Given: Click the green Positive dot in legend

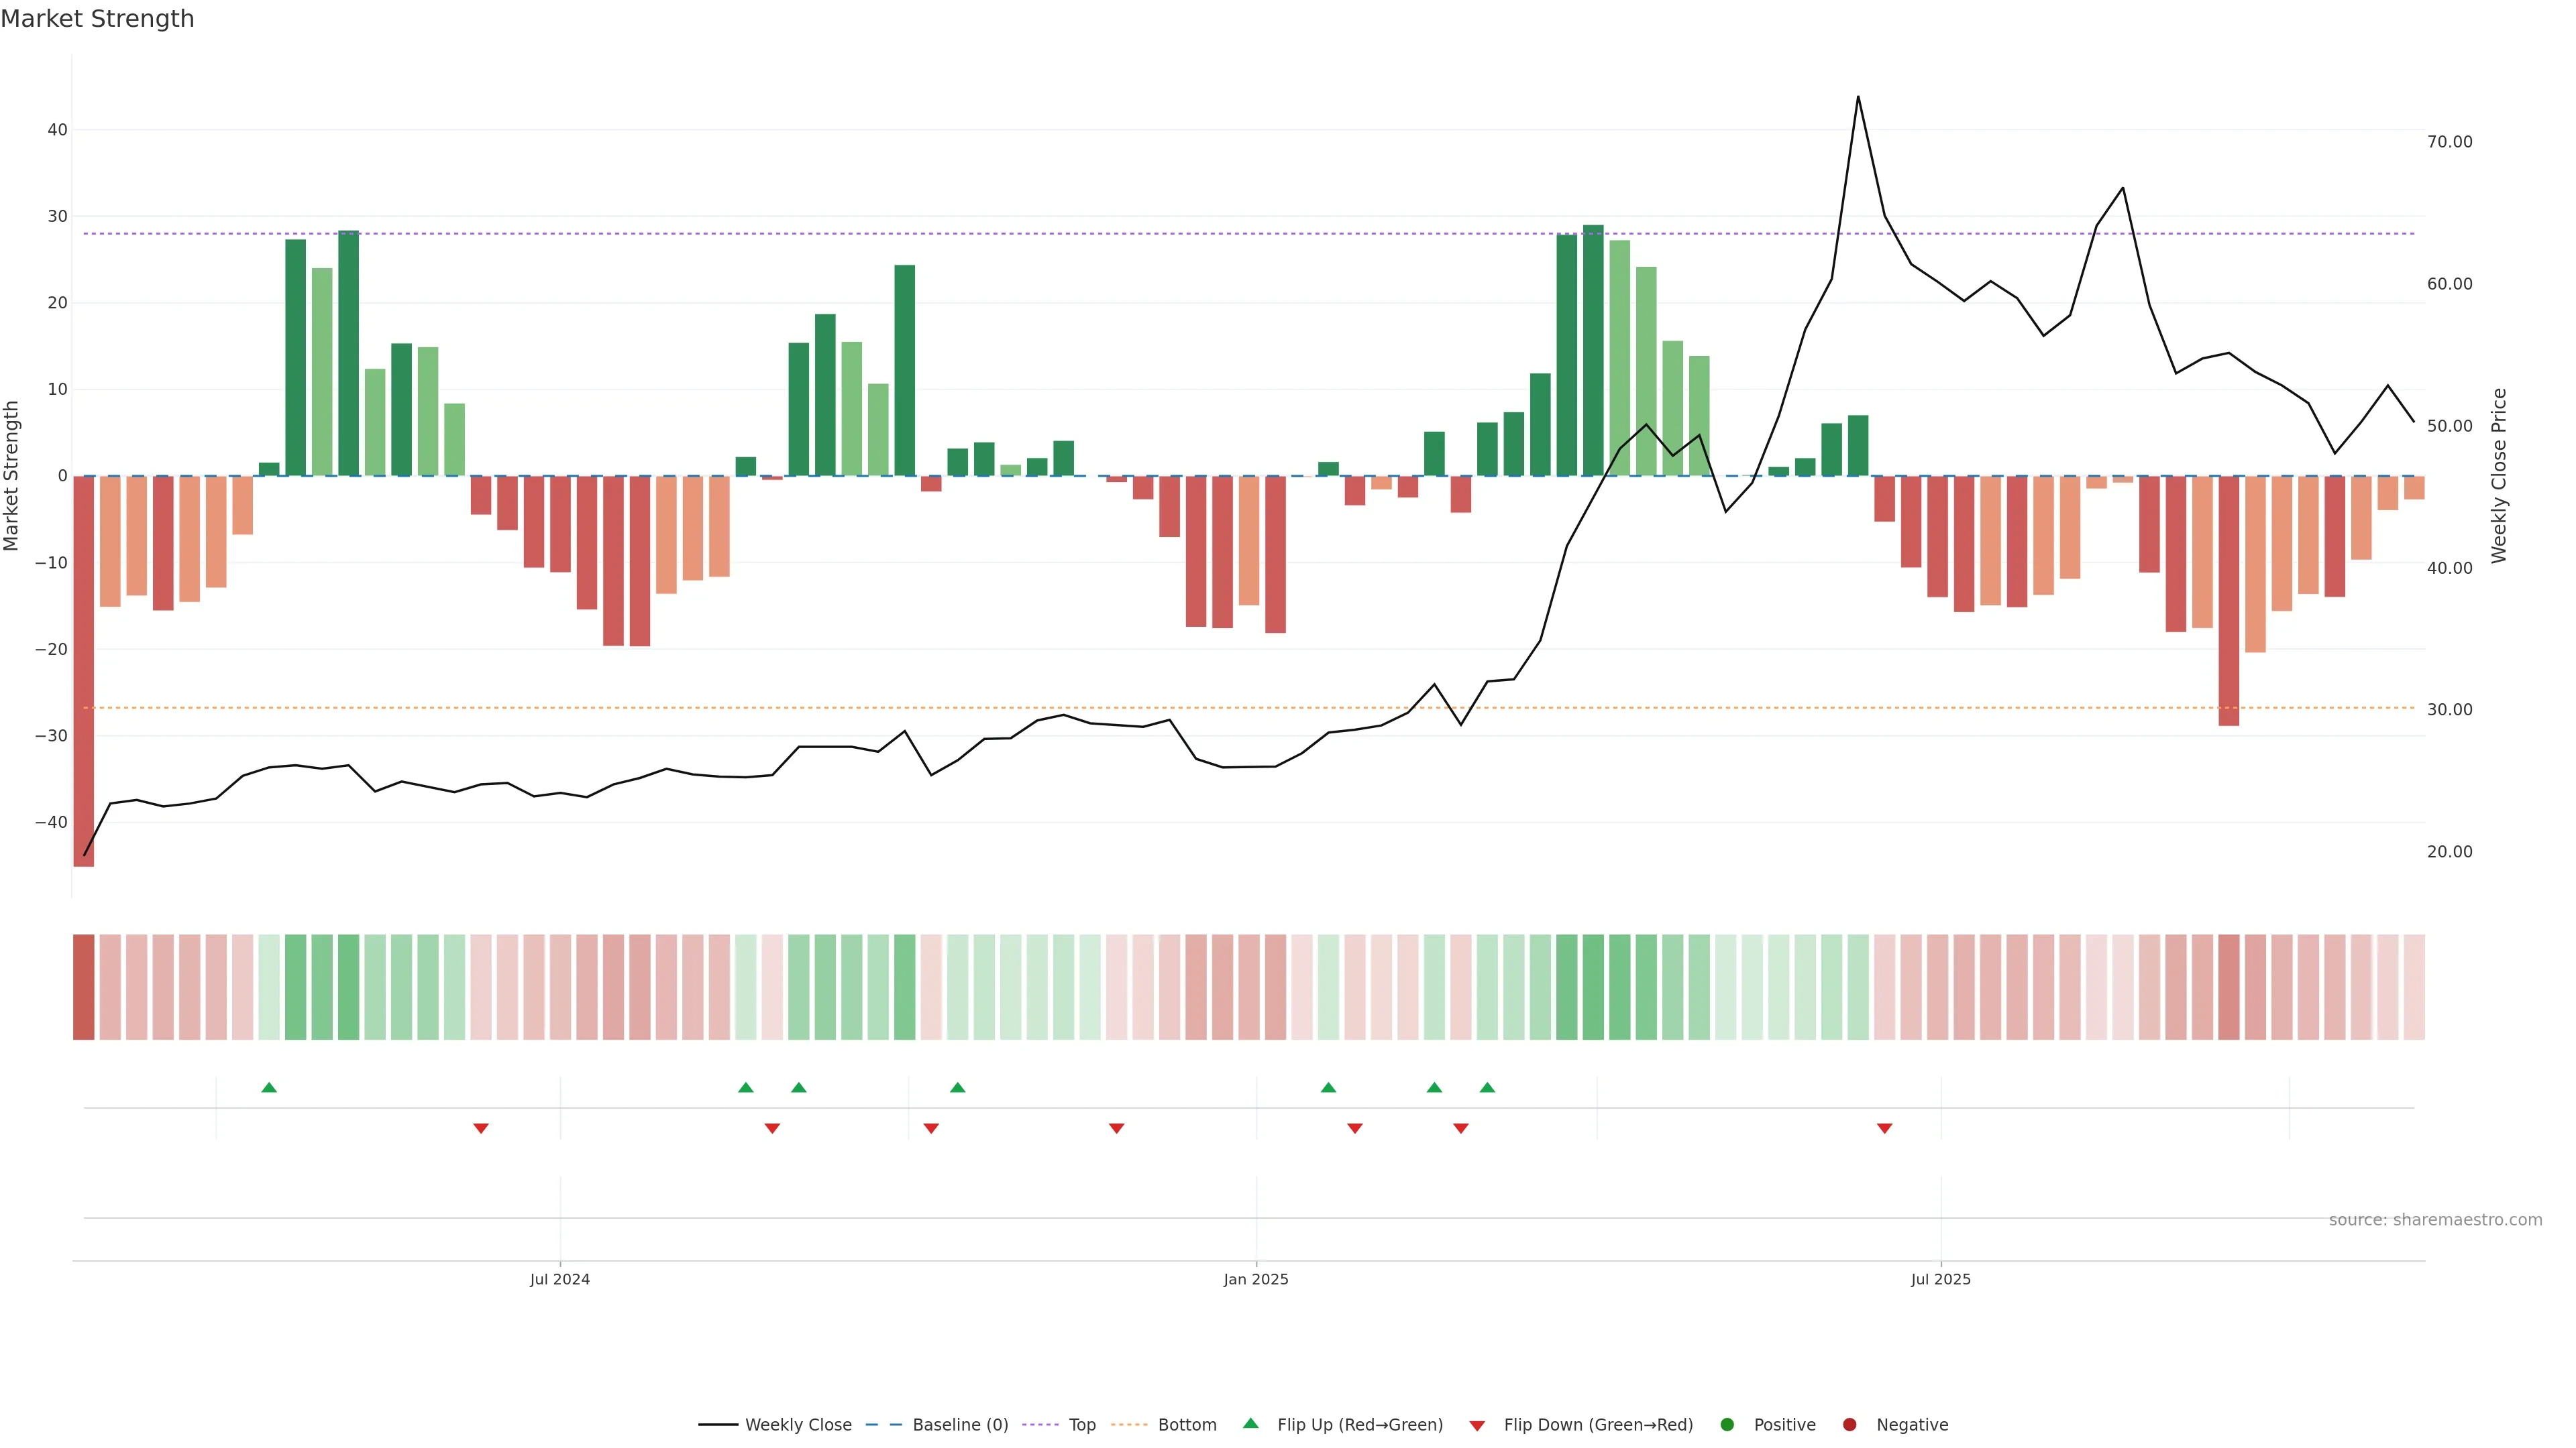Looking at the screenshot, I should (x=1727, y=1425).
